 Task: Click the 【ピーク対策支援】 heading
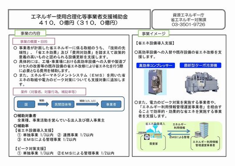click(30, 149)
